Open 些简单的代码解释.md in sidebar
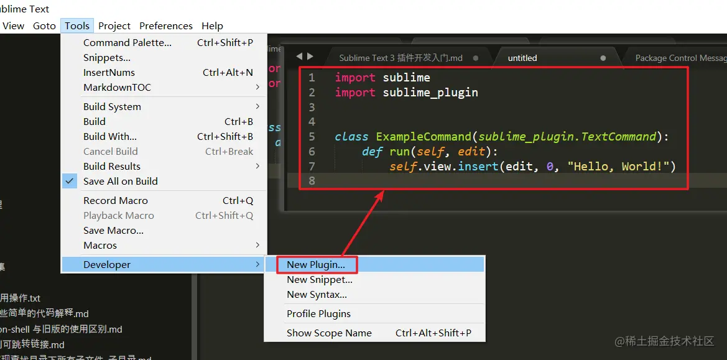The image size is (727, 360). tap(45, 313)
